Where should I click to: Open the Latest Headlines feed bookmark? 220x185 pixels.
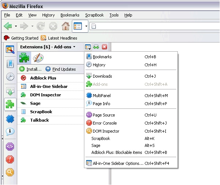point(59,38)
